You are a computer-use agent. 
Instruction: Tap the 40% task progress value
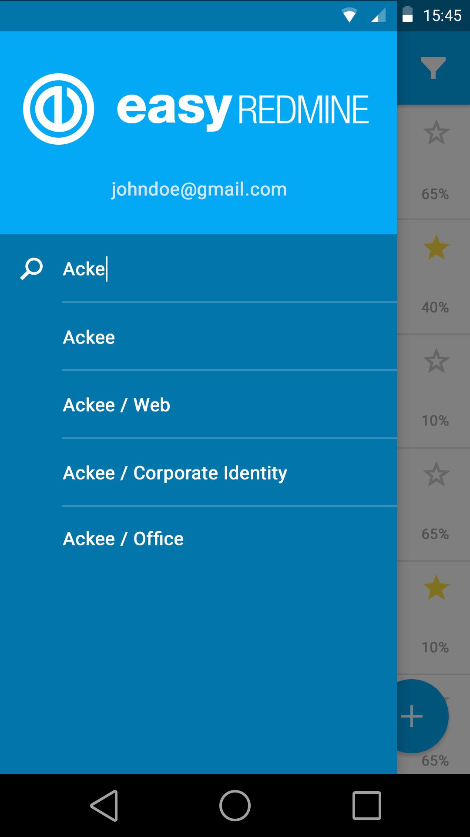(x=435, y=307)
